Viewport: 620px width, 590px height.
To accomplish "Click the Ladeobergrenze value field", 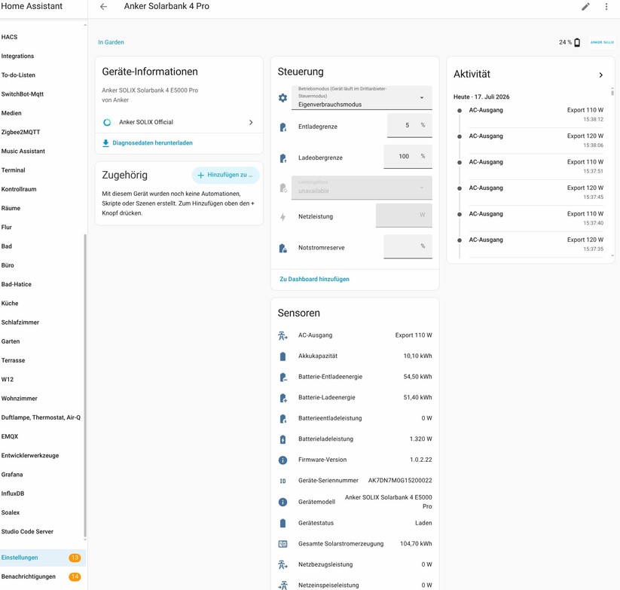I will pos(408,157).
